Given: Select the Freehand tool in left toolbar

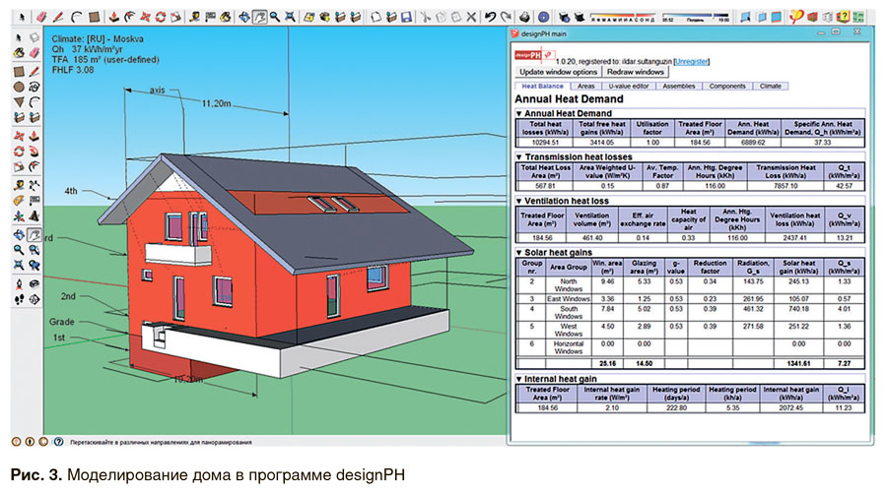Looking at the screenshot, I should coord(34,87).
